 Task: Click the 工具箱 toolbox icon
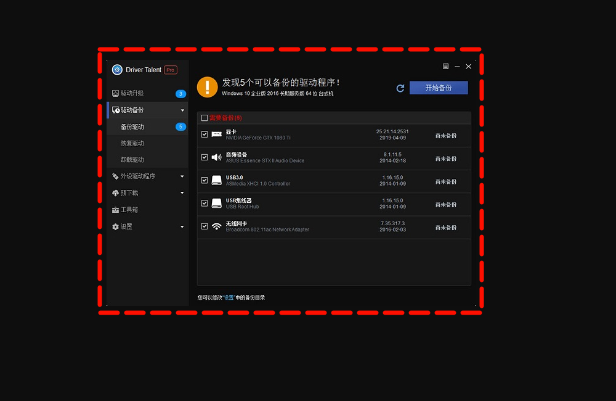(115, 210)
